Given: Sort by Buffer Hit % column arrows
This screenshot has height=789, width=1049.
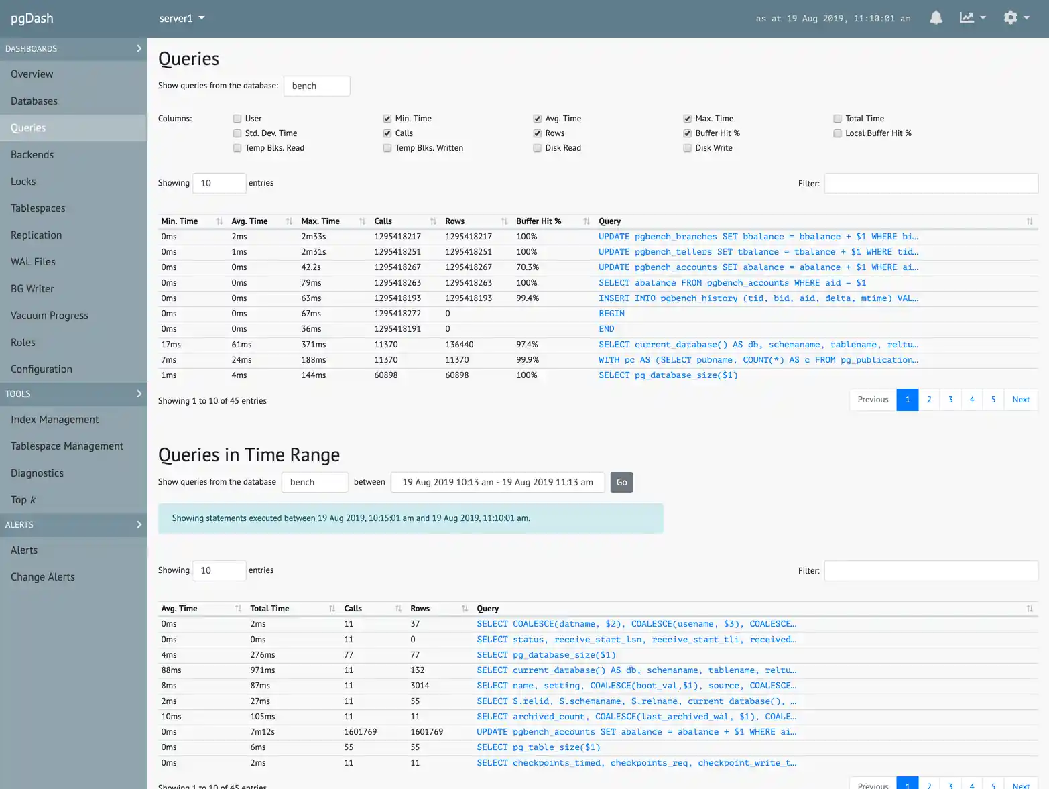Looking at the screenshot, I should [x=587, y=221].
